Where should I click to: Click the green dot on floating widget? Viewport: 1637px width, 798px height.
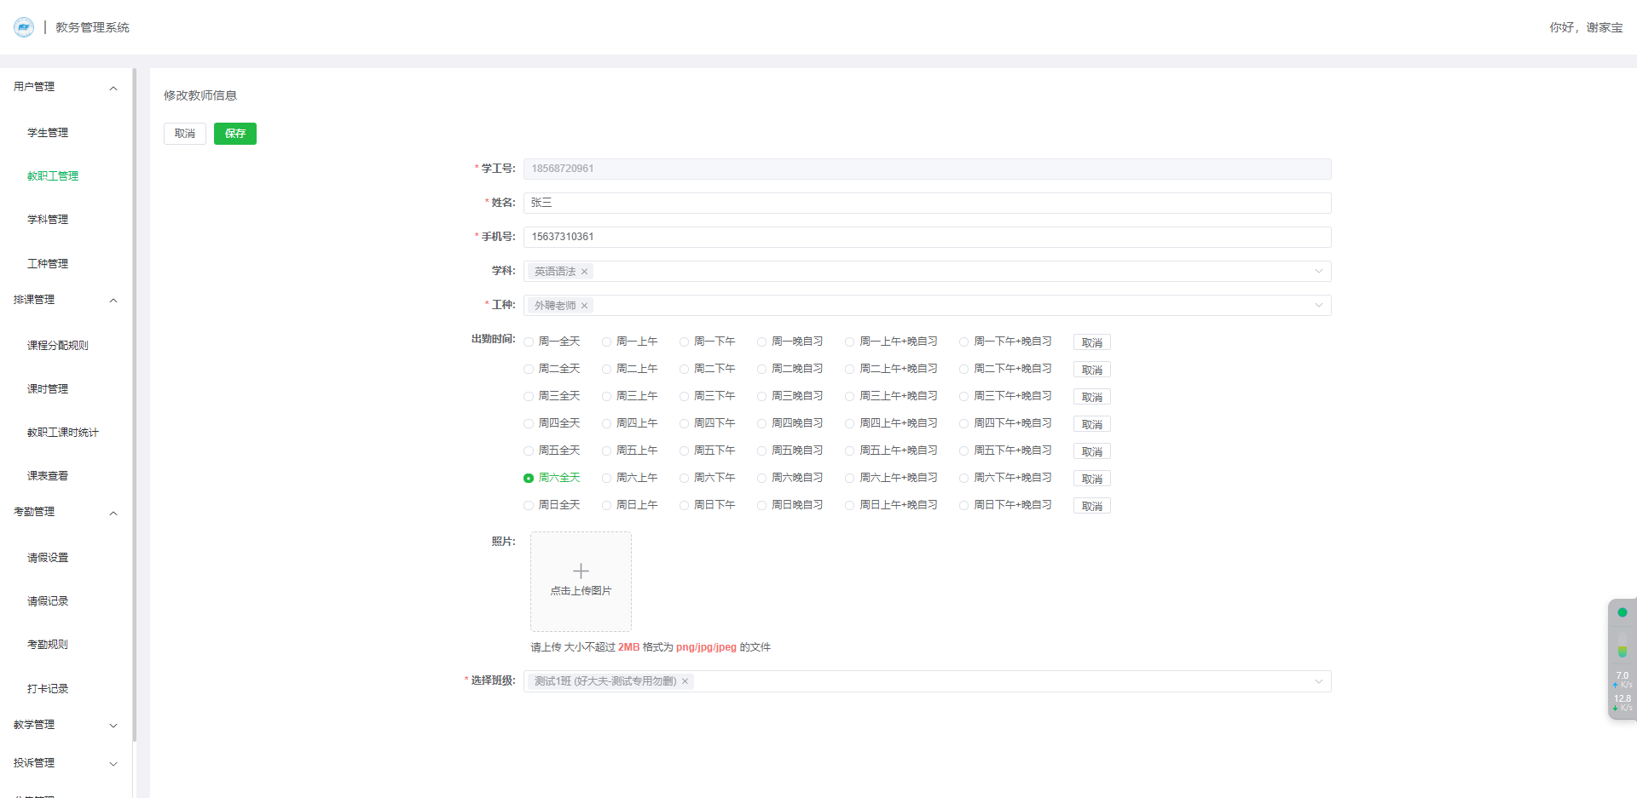tap(1623, 612)
